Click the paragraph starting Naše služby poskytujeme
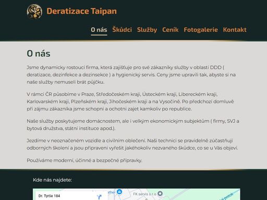This screenshot has width=267, height=200. click(133, 124)
